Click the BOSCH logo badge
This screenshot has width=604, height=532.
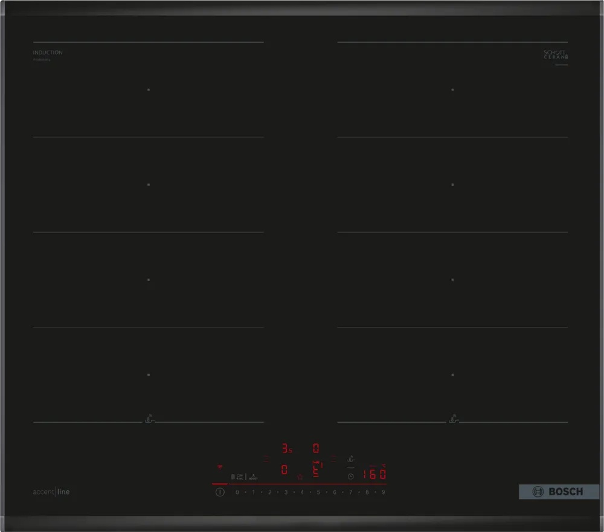pyautogui.click(x=559, y=492)
